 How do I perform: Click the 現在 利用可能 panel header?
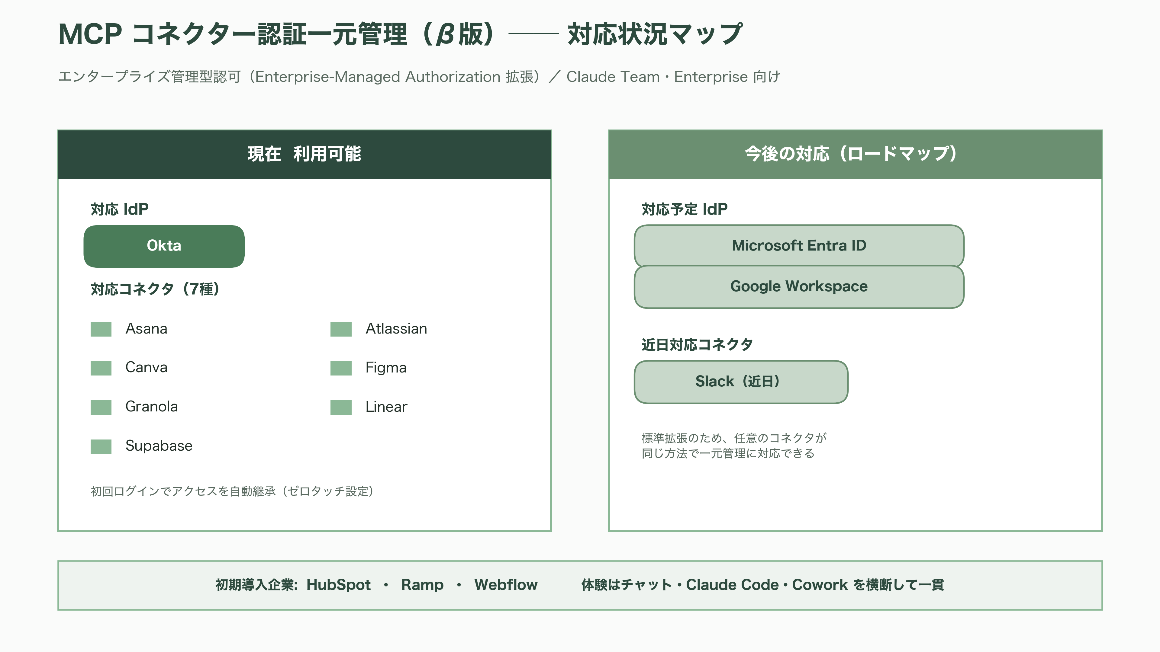[x=304, y=154]
